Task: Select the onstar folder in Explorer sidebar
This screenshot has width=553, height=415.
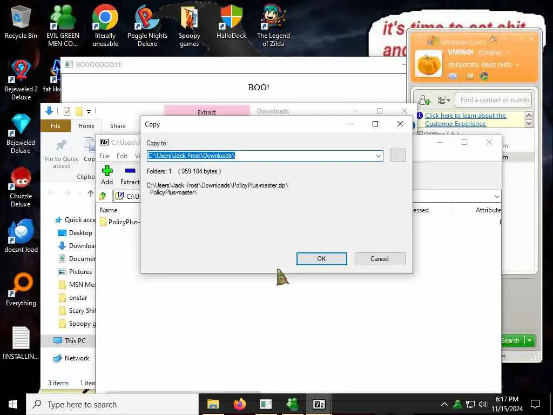Action: (73, 298)
